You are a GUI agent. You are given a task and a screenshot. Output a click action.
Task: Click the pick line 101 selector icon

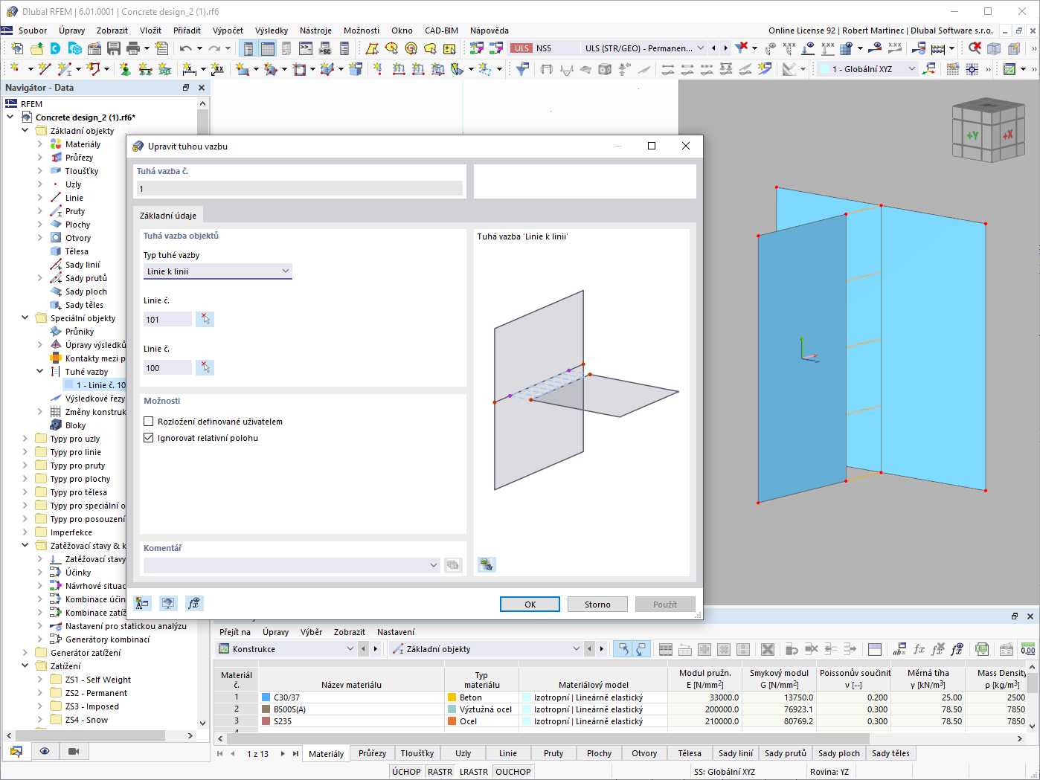205,319
